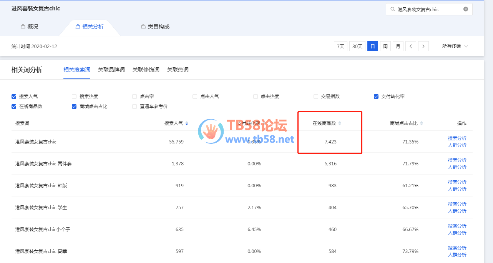Sort by 搜索人气 column arrows
493x263 pixels.
point(187,123)
